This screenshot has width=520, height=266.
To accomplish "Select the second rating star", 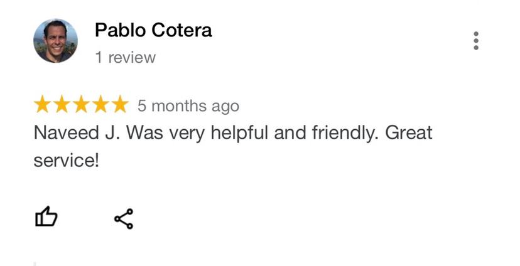I will click(x=62, y=105).
